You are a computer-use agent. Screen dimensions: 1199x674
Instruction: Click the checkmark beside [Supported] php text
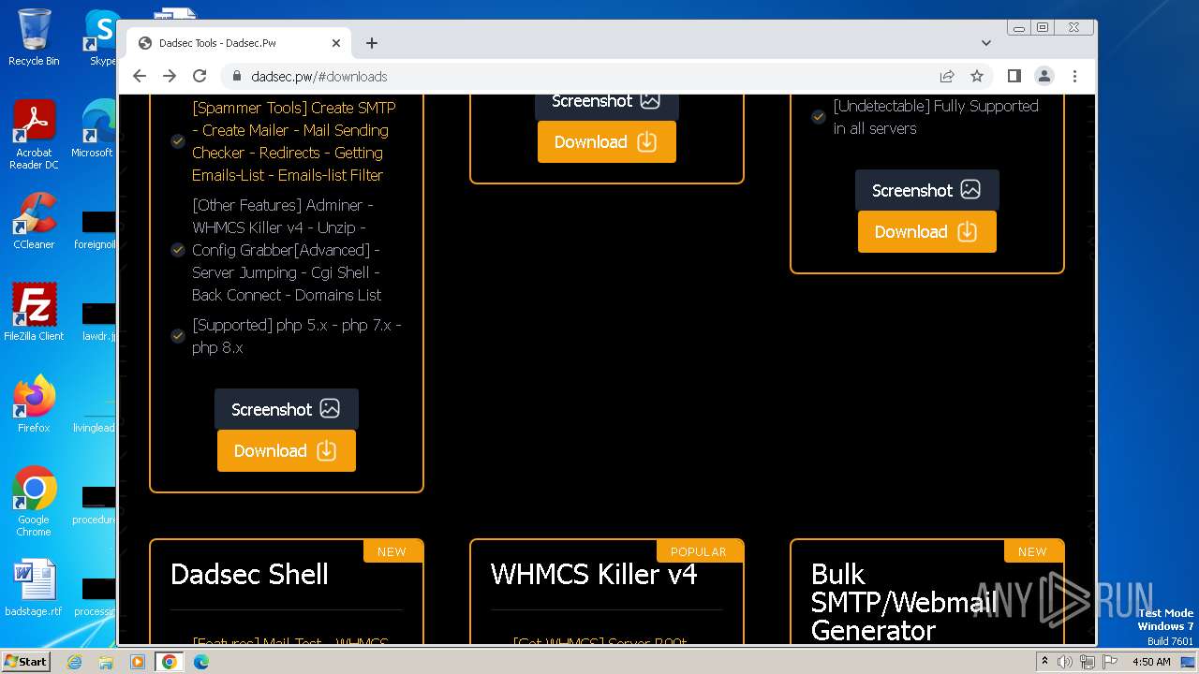point(177,336)
